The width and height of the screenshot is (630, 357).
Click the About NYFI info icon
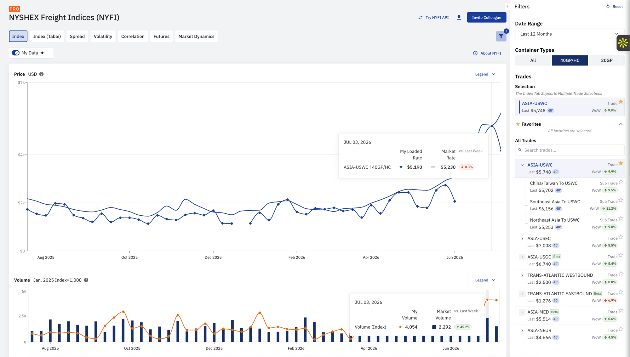[x=475, y=53]
